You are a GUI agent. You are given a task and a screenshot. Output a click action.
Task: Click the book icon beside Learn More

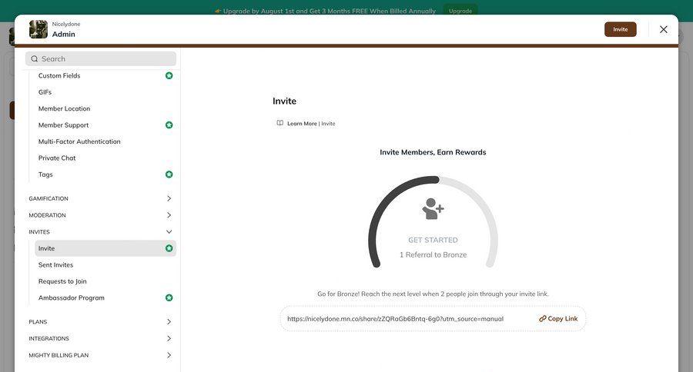click(x=280, y=123)
